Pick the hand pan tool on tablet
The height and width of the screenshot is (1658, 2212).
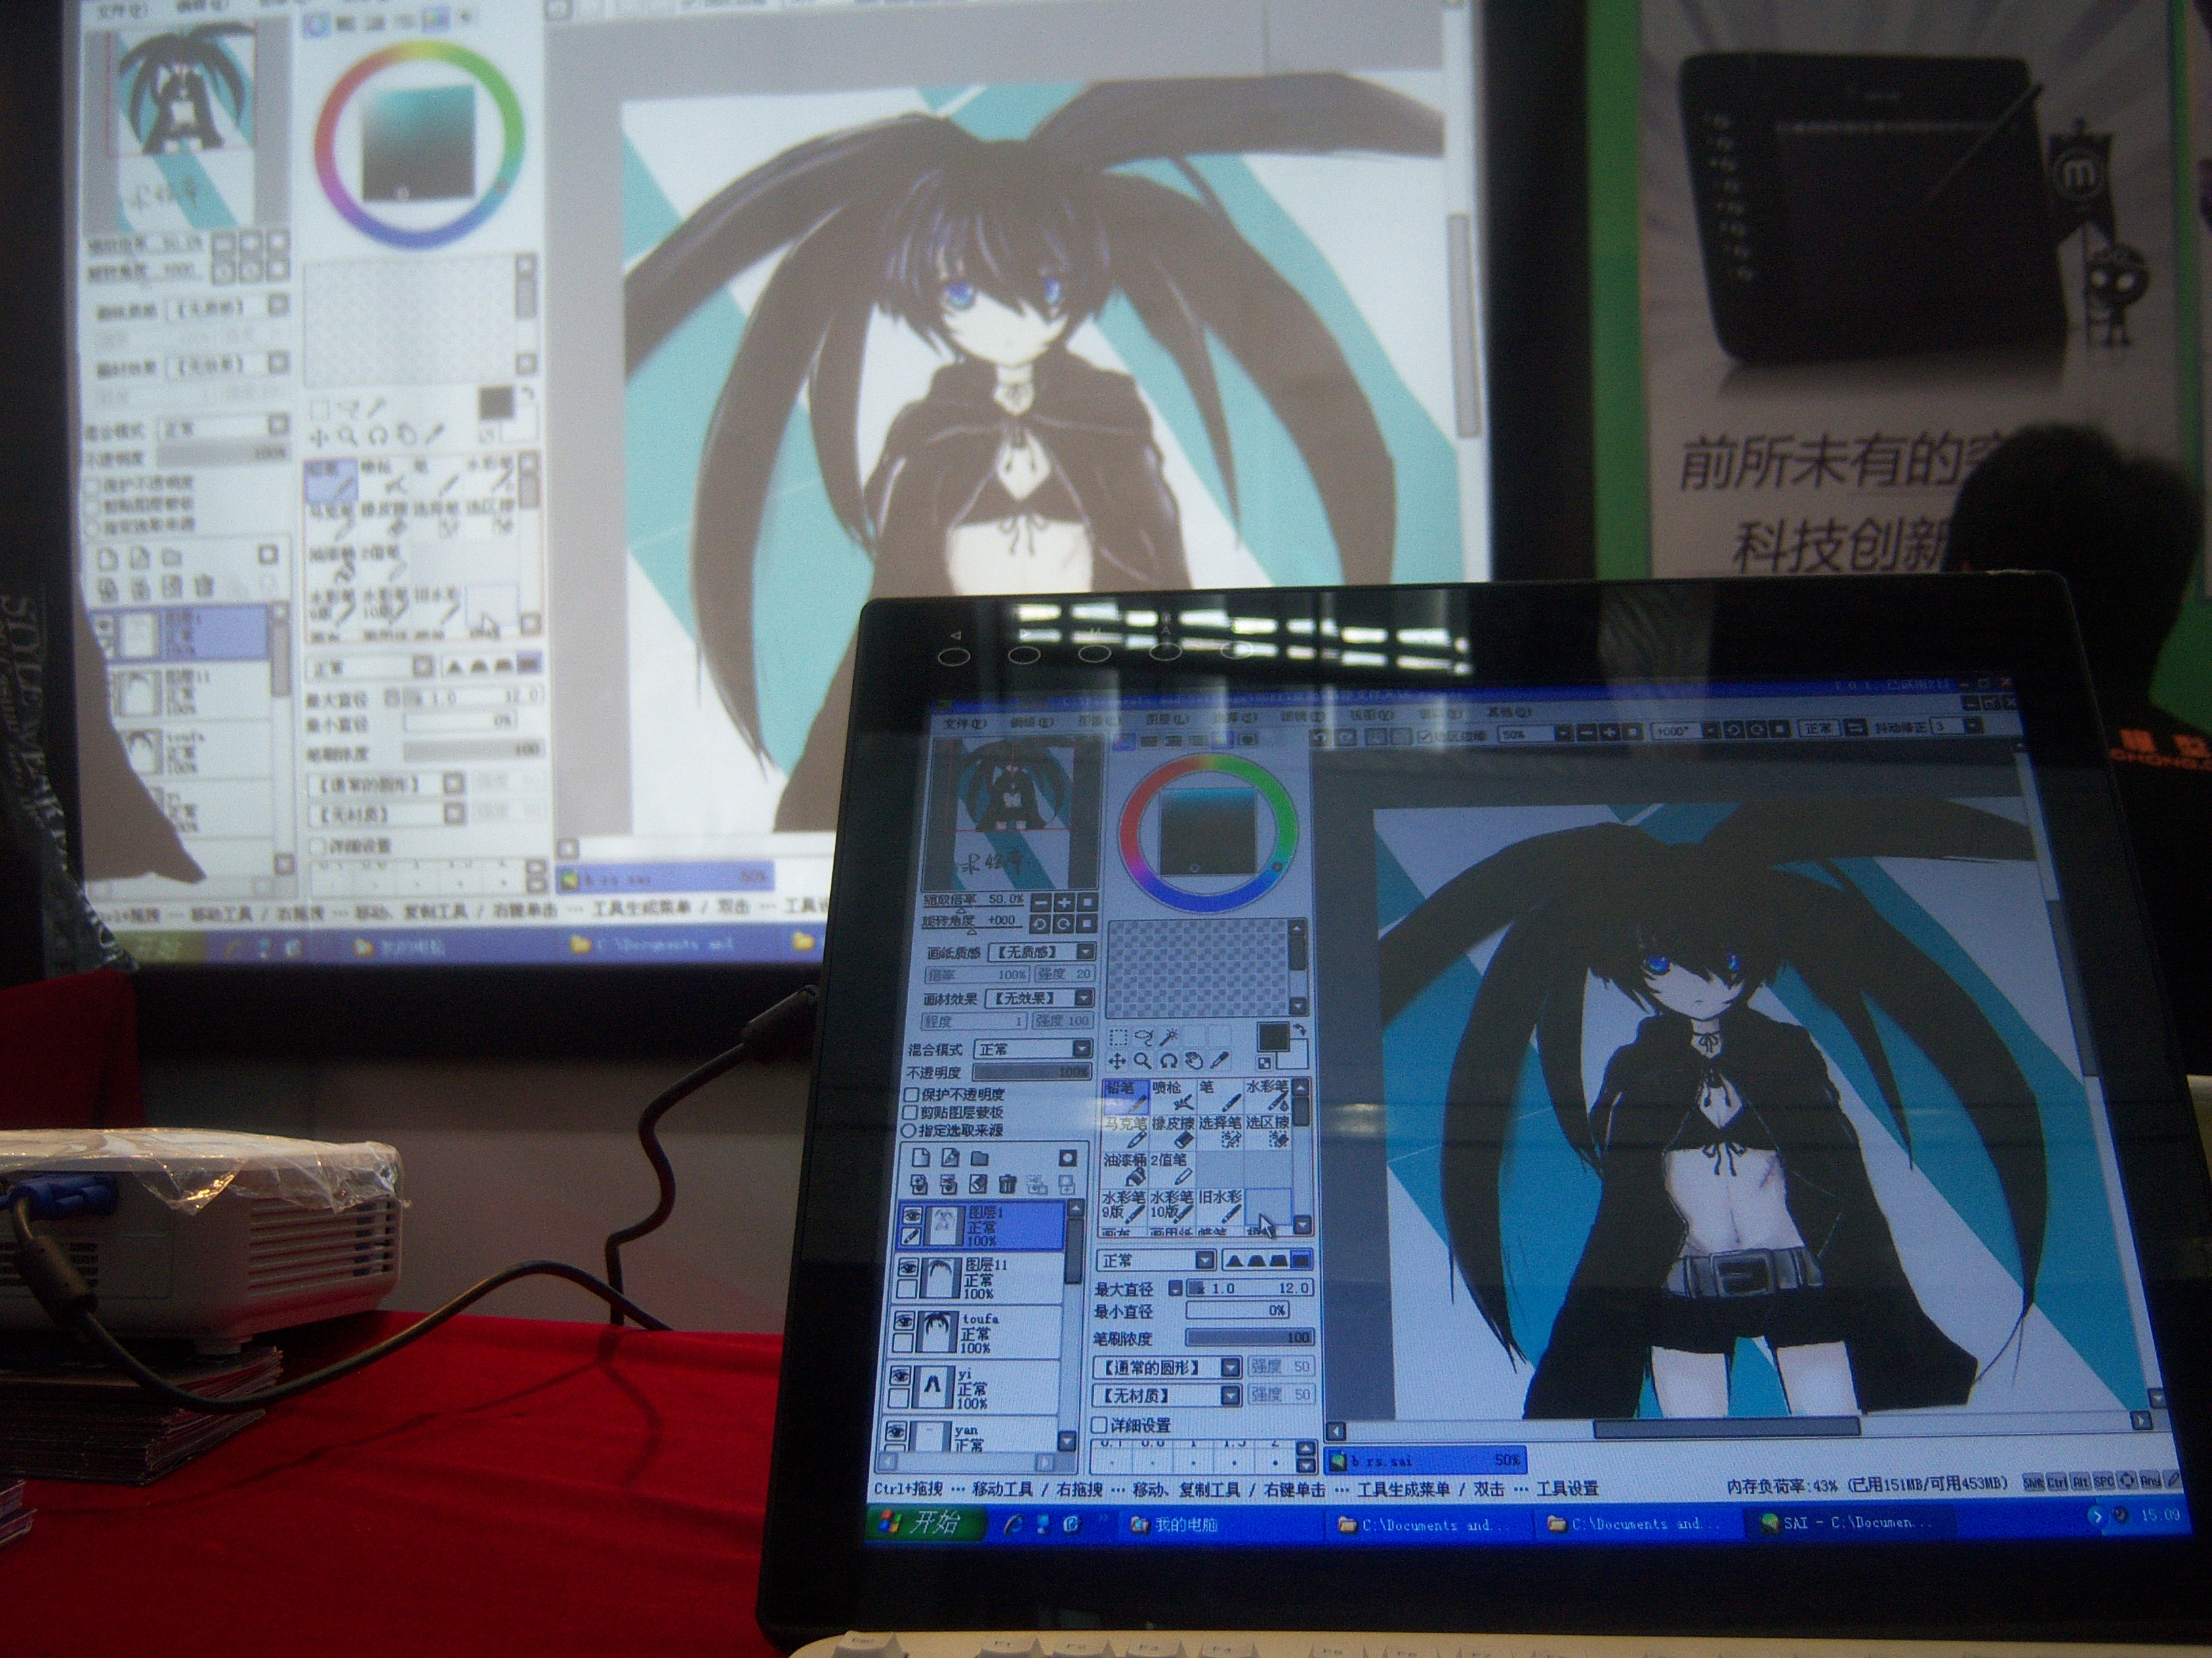pos(1193,1061)
